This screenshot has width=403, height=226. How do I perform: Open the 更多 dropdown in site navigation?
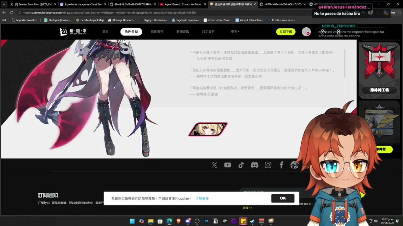[x=235, y=32]
